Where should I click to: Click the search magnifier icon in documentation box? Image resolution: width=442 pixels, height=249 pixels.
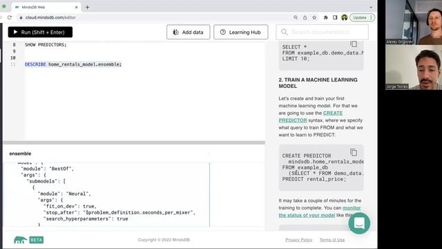284,33
